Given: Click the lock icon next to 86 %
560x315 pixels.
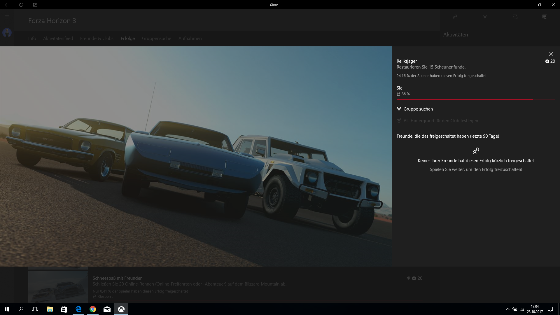Looking at the screenshot, I should pos(398,94).
